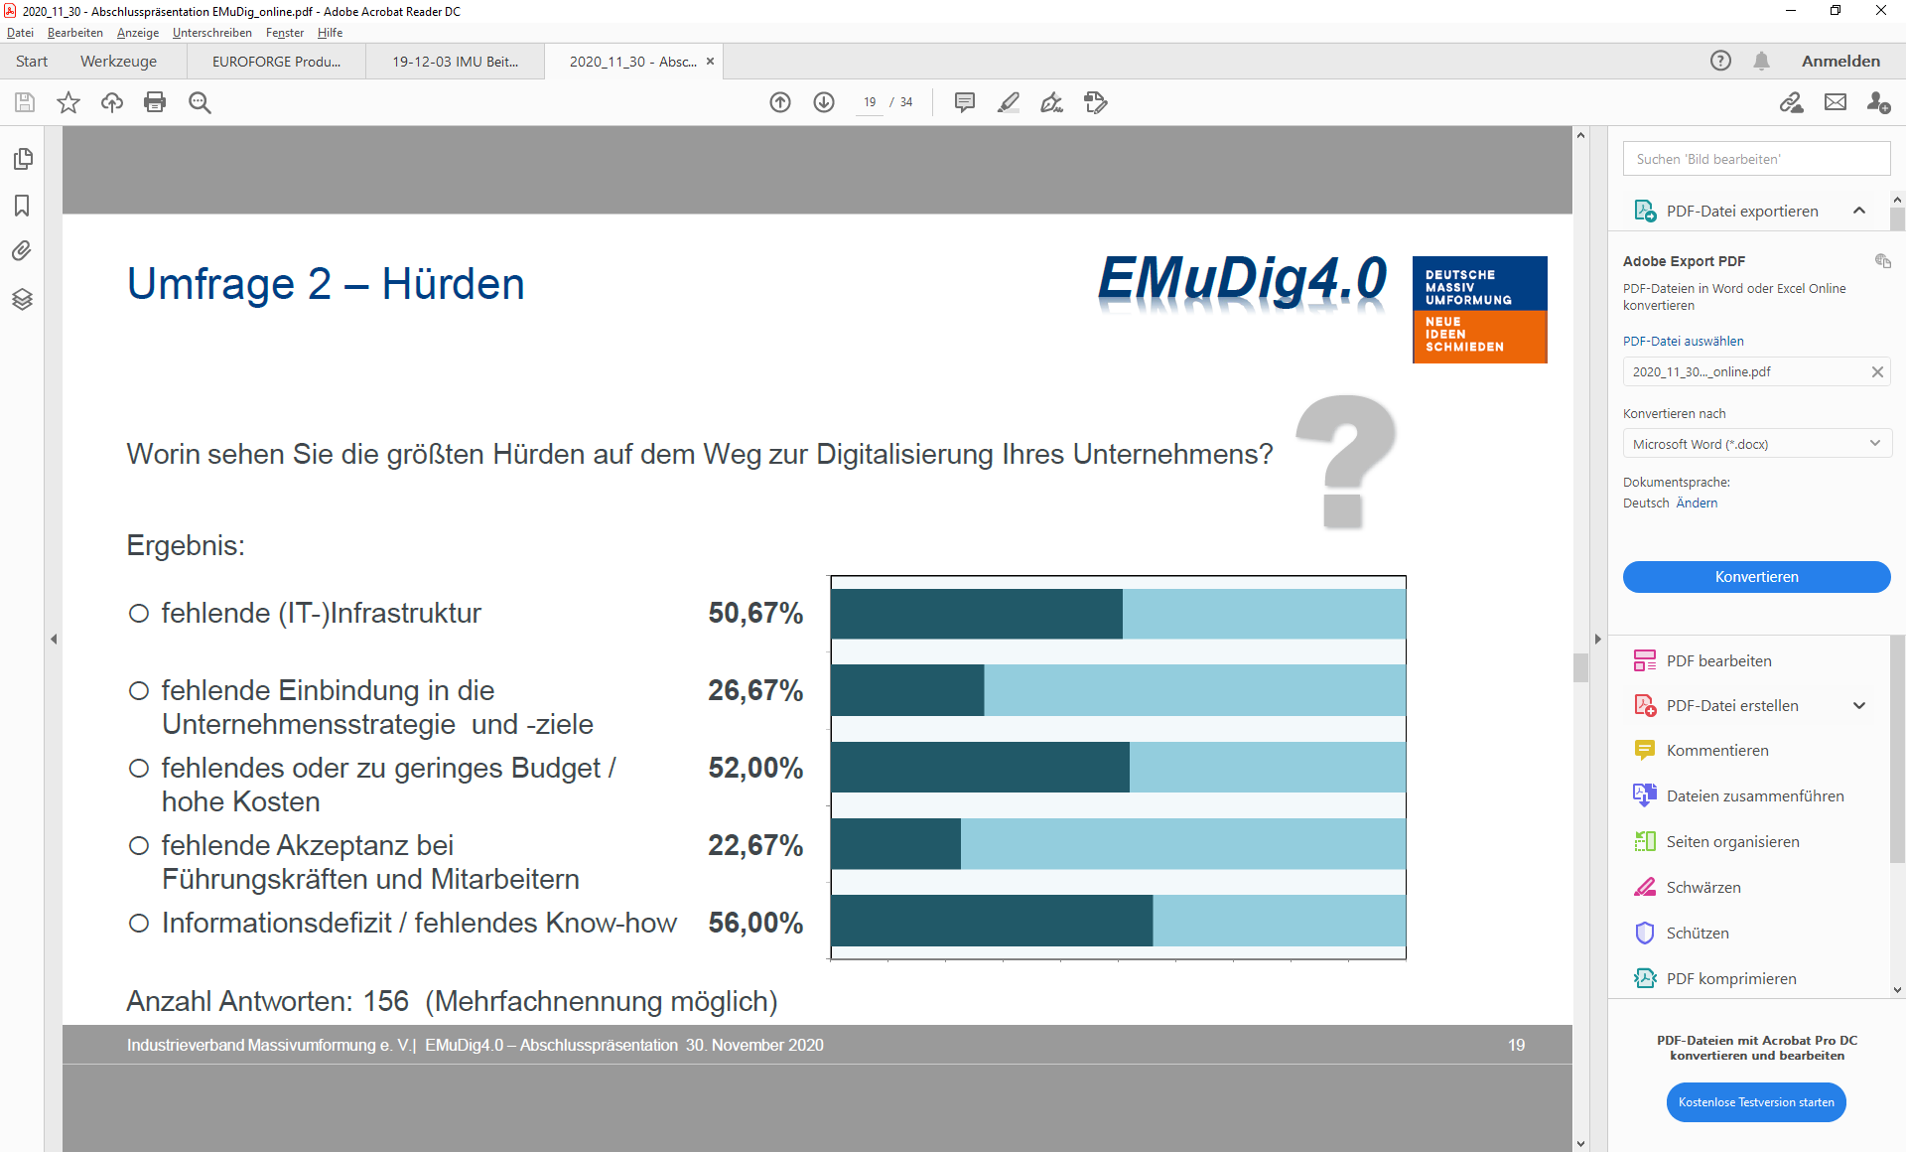Image resolution: width=1906 pixels, height=1152 pixels.
Task: Click the Konvertieren button
Action: point(1756,577)
